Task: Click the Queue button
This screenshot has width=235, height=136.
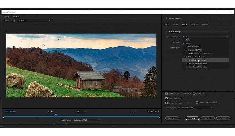Action: point(192,118)
